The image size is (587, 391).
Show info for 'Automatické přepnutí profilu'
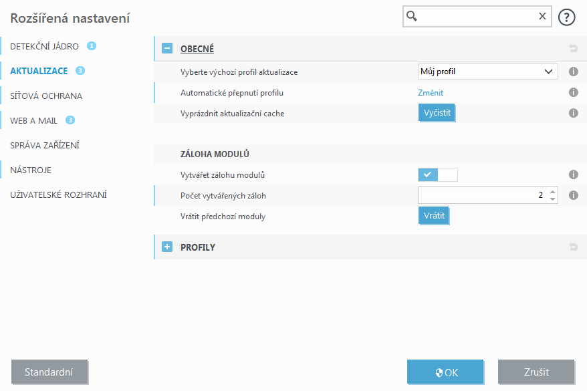(x=573, y=92)
